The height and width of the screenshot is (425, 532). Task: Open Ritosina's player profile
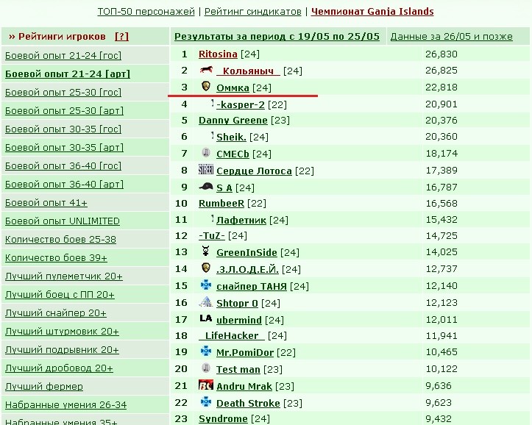click(x=218, y=54)
